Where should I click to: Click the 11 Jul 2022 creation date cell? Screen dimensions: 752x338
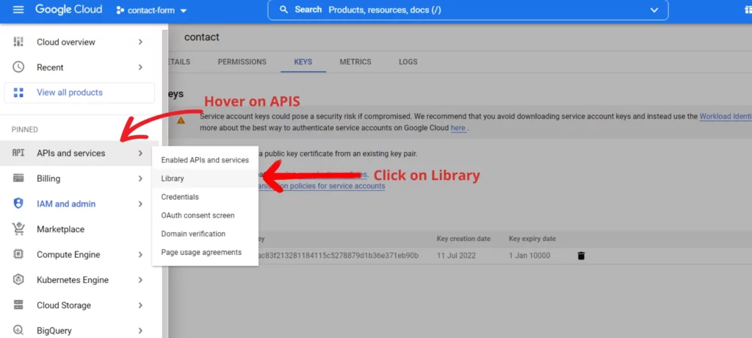click(456, 256)
